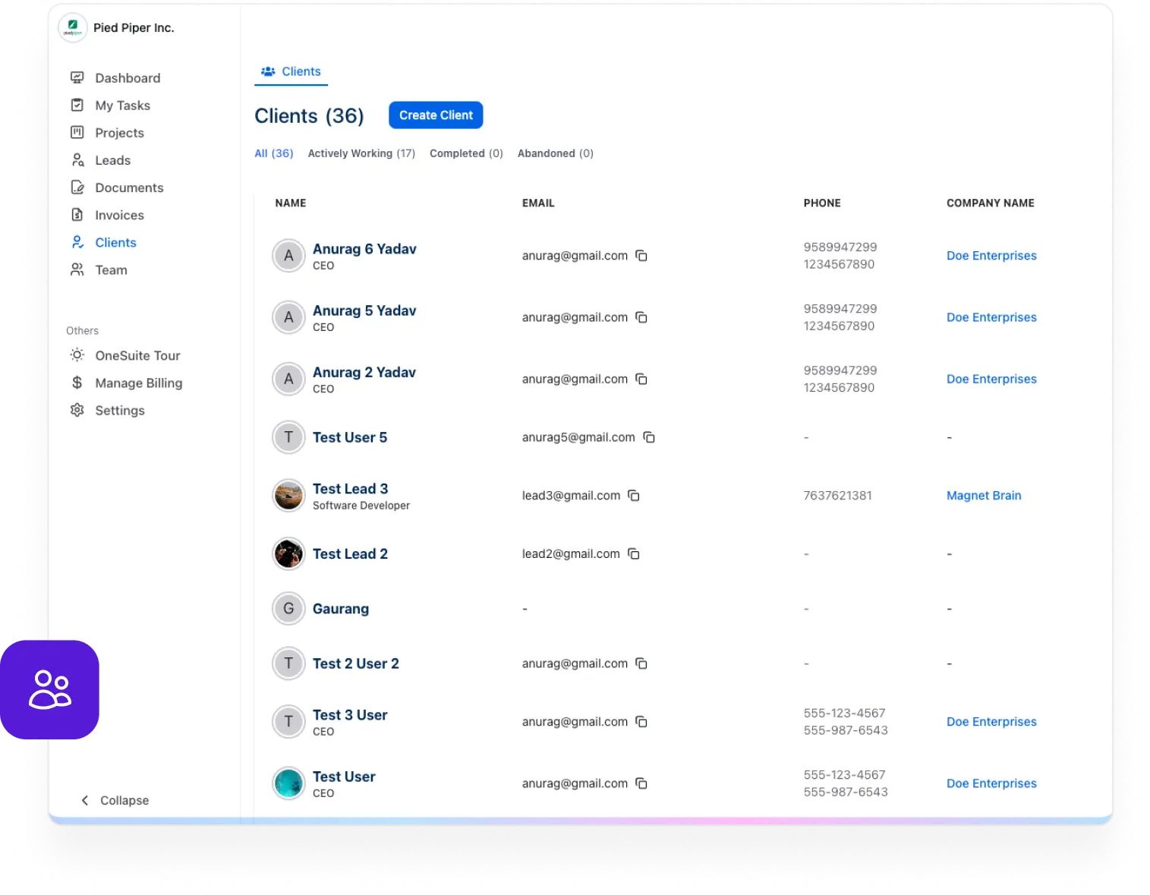Open Anurag 5 Yadav client profile
This screenshot has width=1150, height=895.
click(x=364, y=310)
